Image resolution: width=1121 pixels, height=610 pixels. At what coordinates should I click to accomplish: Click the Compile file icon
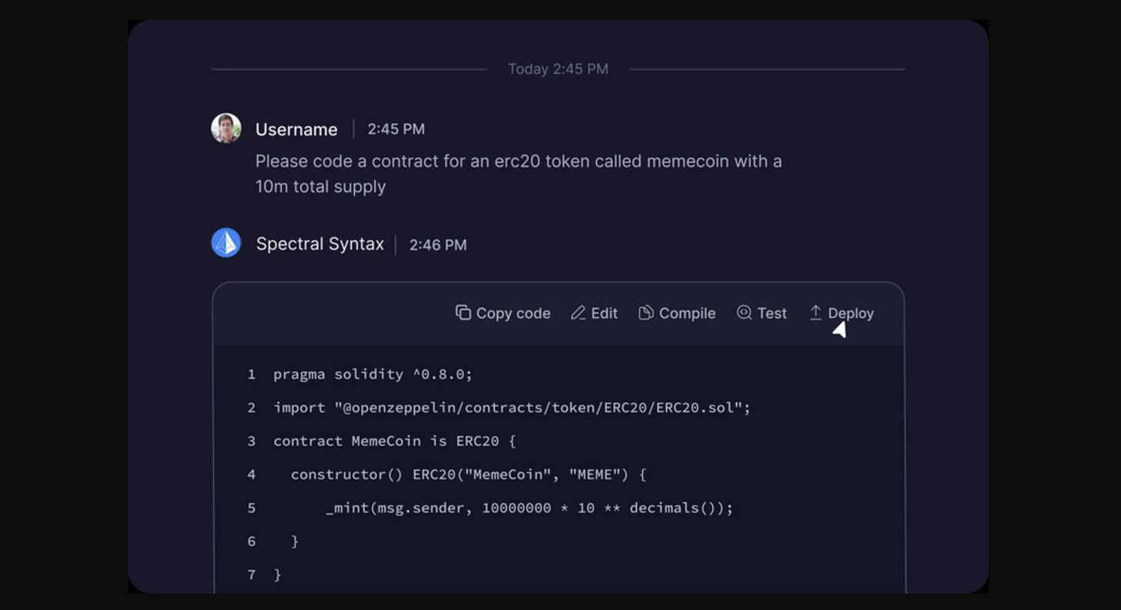[x=646, y=313]
